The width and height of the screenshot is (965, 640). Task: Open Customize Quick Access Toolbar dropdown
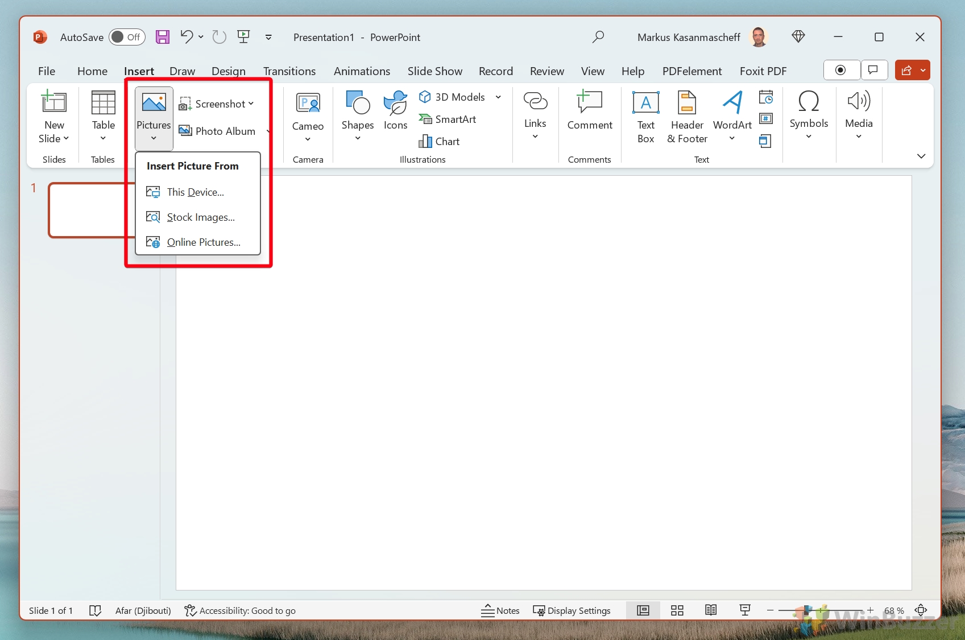(x=268, y=37)
